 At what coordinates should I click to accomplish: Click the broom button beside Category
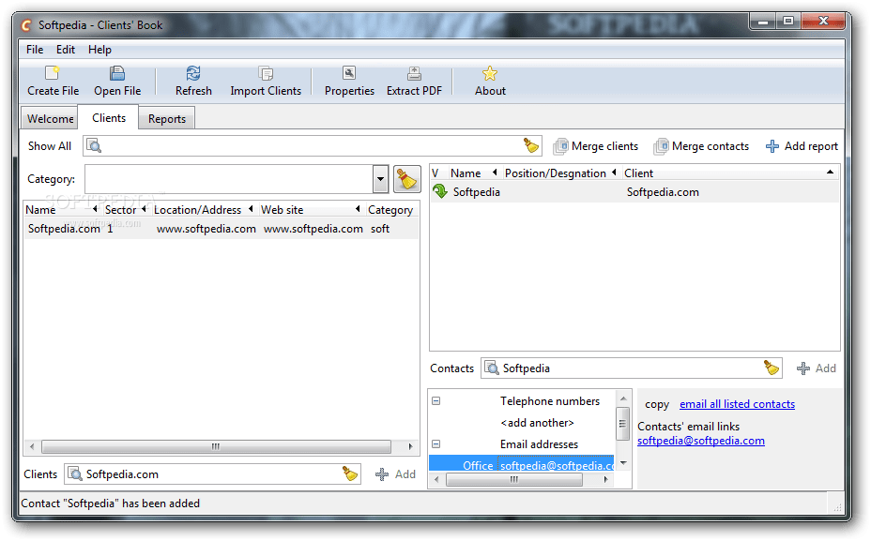tap(406, 179)
